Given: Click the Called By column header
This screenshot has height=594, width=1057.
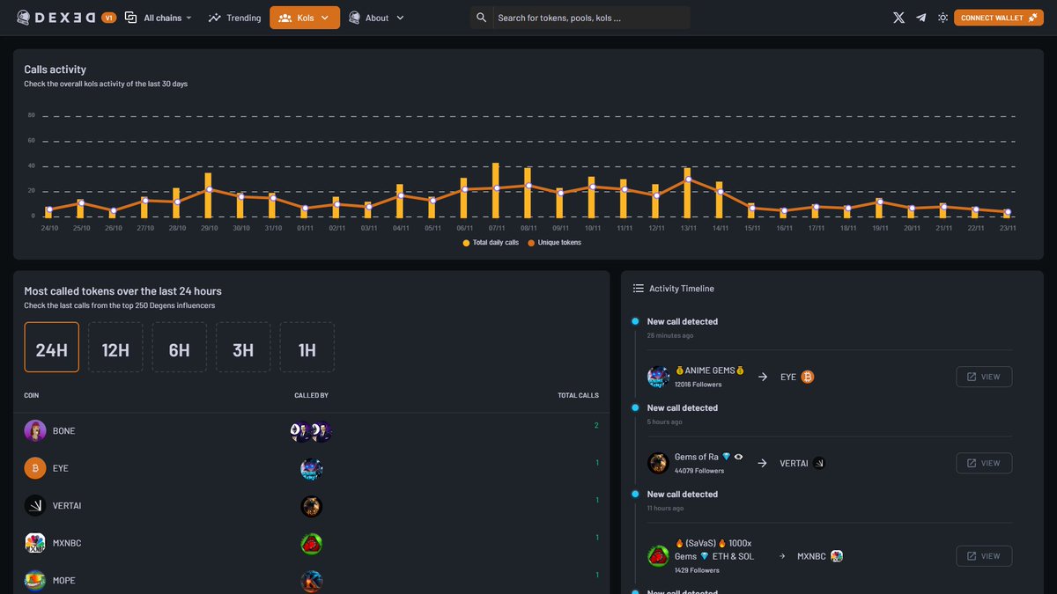Looking at the screenshot, I should click(311, 395).
